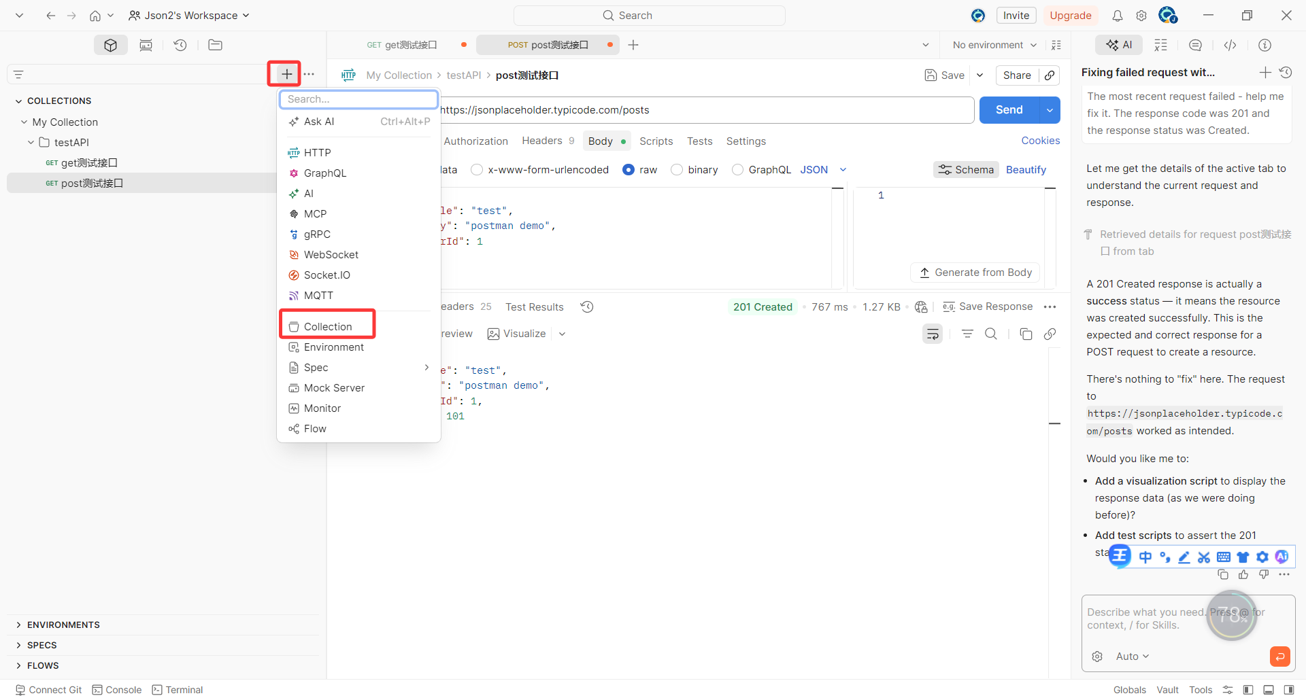This screenshot has width=1306, height=700.
Task: Open comments panel icon
Action: click(1195, 45)
